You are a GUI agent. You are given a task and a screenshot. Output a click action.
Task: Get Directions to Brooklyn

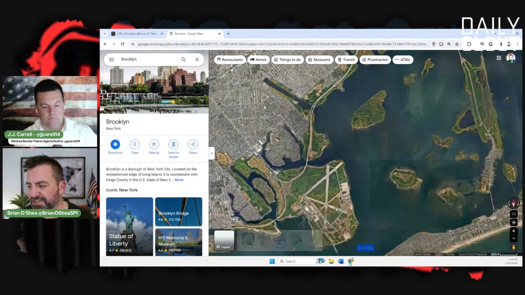click(x=115, y=147)
